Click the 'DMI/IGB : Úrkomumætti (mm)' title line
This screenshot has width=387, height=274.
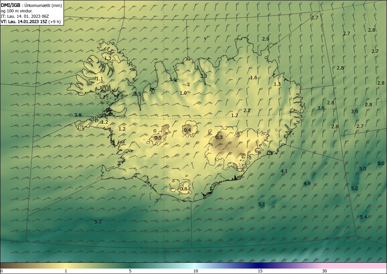(x=31, y=5)
